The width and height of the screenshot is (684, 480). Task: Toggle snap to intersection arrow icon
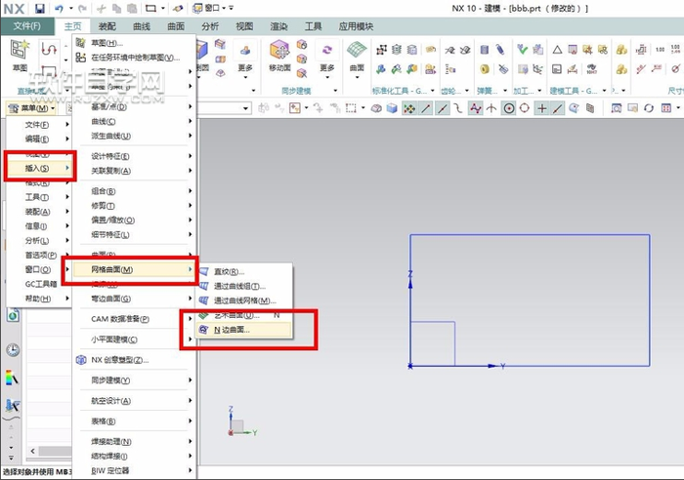click(x=492, y=108)
